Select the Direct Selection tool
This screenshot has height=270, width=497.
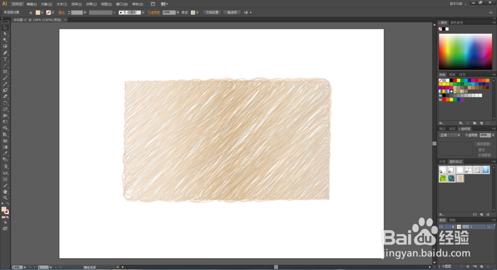[x=5, y=34]
